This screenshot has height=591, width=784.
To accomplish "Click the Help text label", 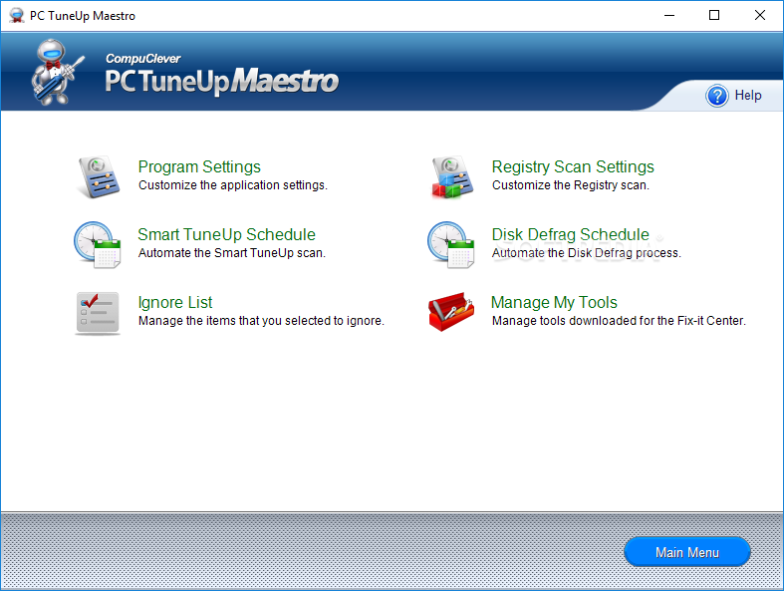I will [x=748, y=95].
